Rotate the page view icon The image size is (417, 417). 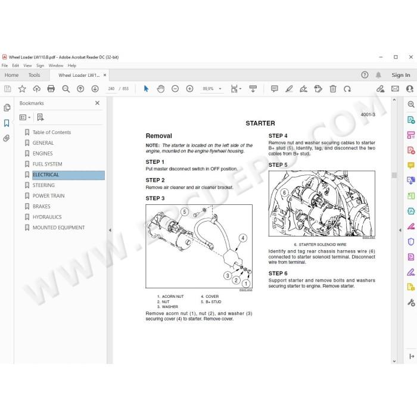[x=347, y=89]
